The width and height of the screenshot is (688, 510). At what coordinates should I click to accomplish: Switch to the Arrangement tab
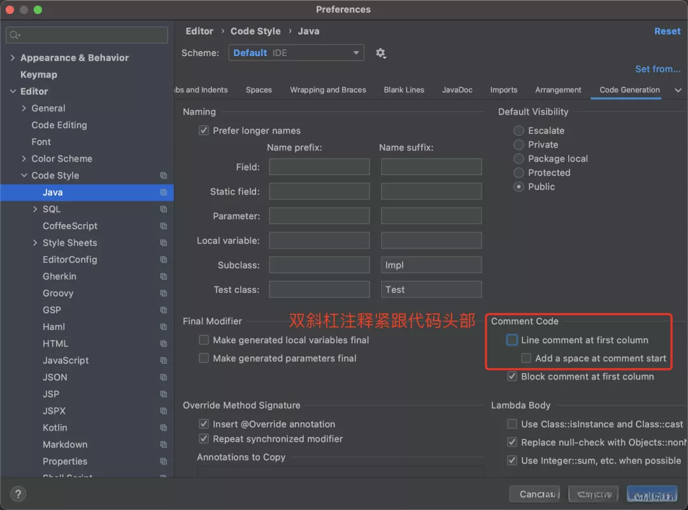(557, 90)
